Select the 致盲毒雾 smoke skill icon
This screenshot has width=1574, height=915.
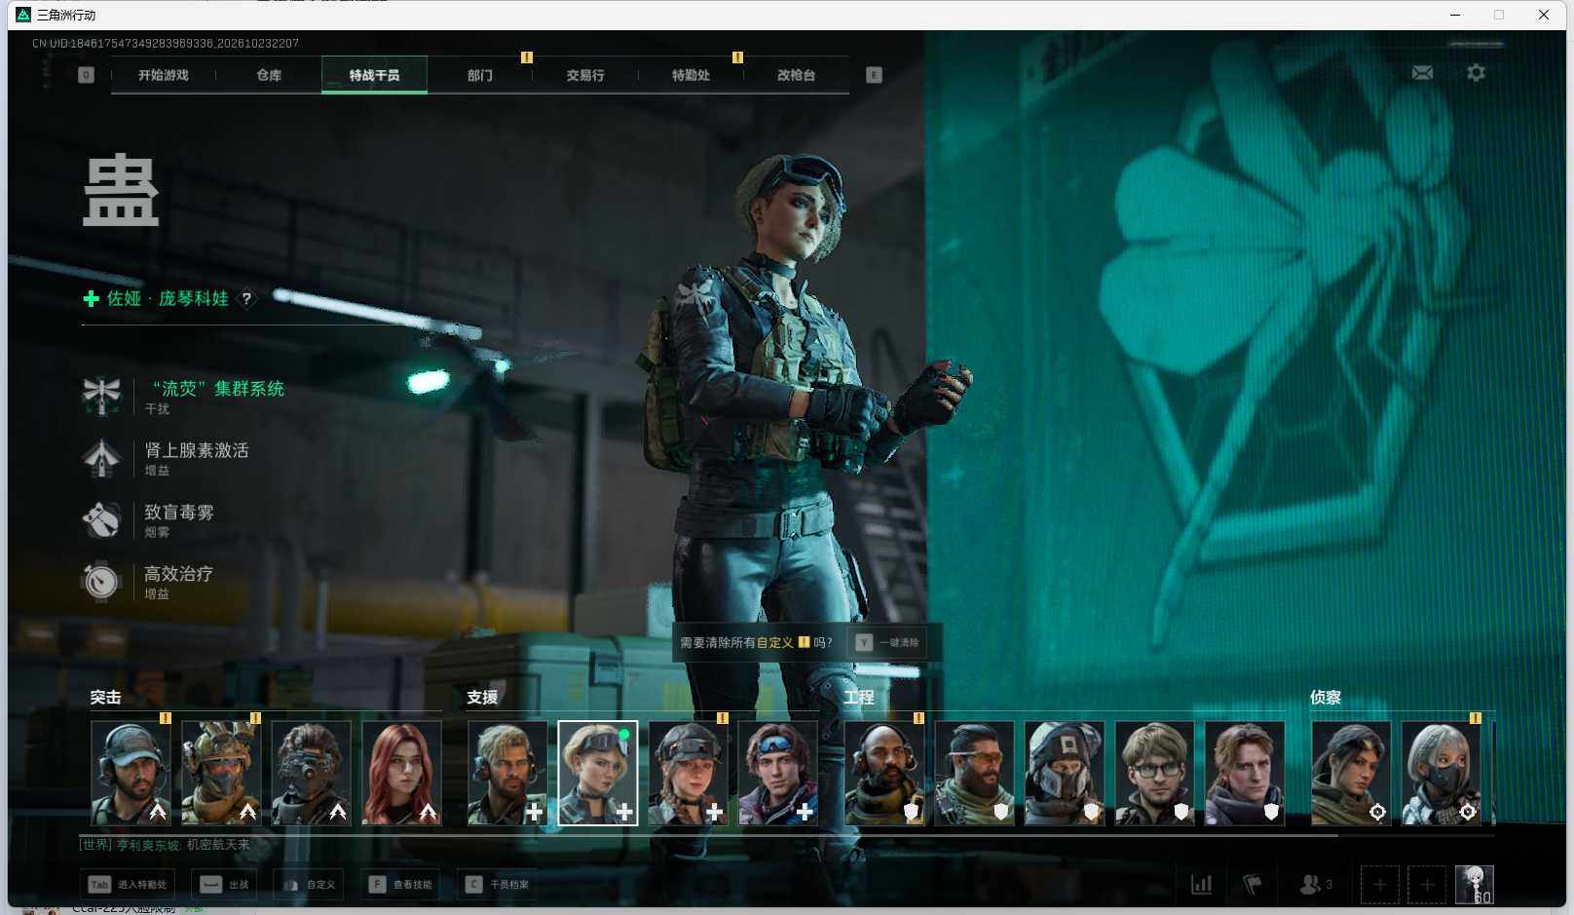101,519
